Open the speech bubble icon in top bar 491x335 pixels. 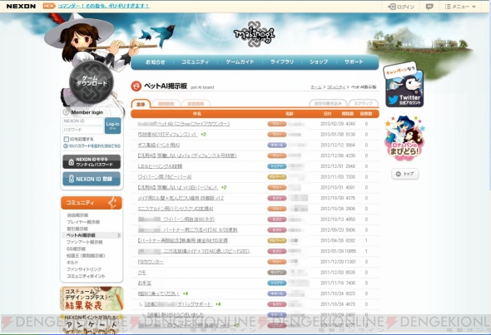pos(429,7)
